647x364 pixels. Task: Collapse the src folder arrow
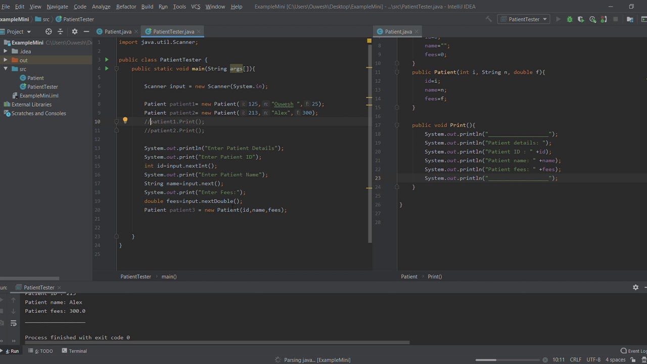(x=6, y=69)
